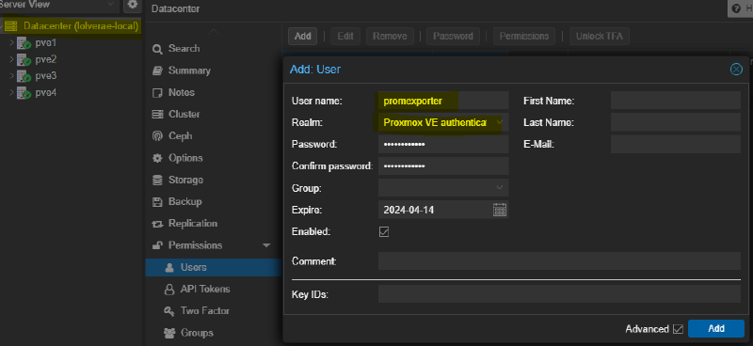Screen dimensions: 753x346
Task: Click the Key IDs input field
Action: (x=559, y=294)
